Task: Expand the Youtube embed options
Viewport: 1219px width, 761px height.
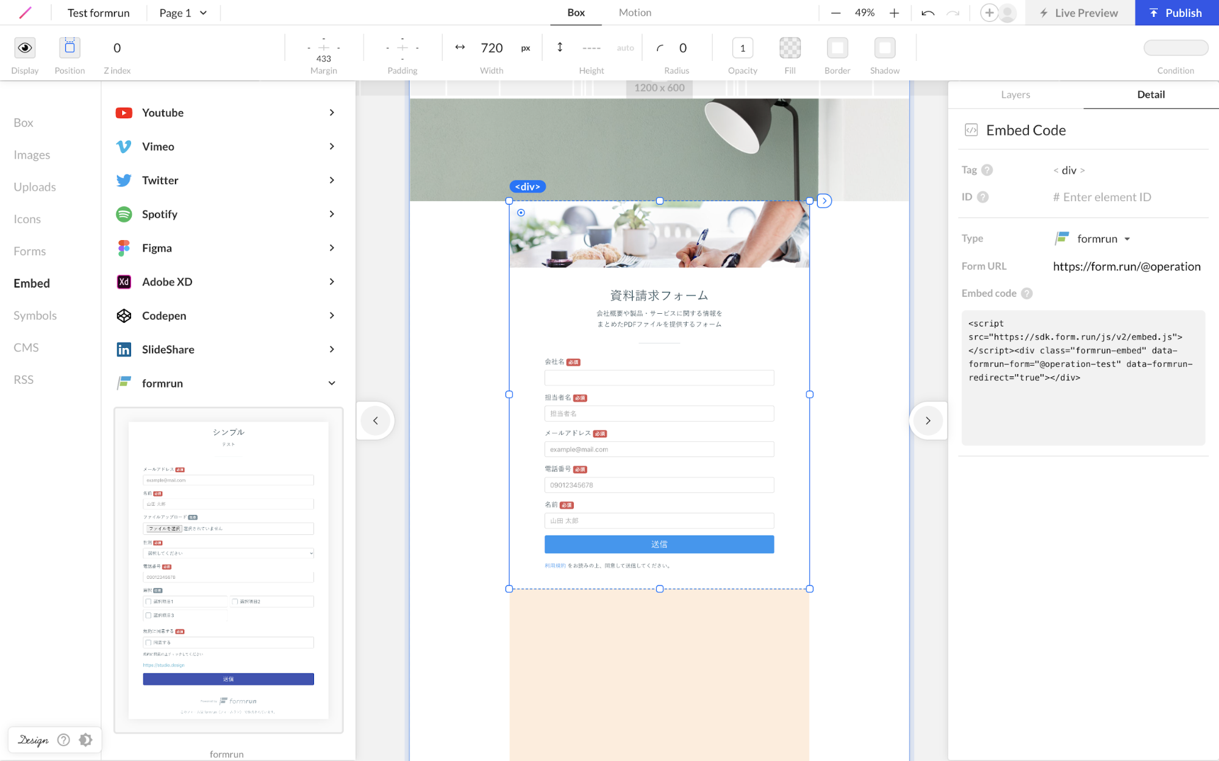Action: tap(333, 113)
